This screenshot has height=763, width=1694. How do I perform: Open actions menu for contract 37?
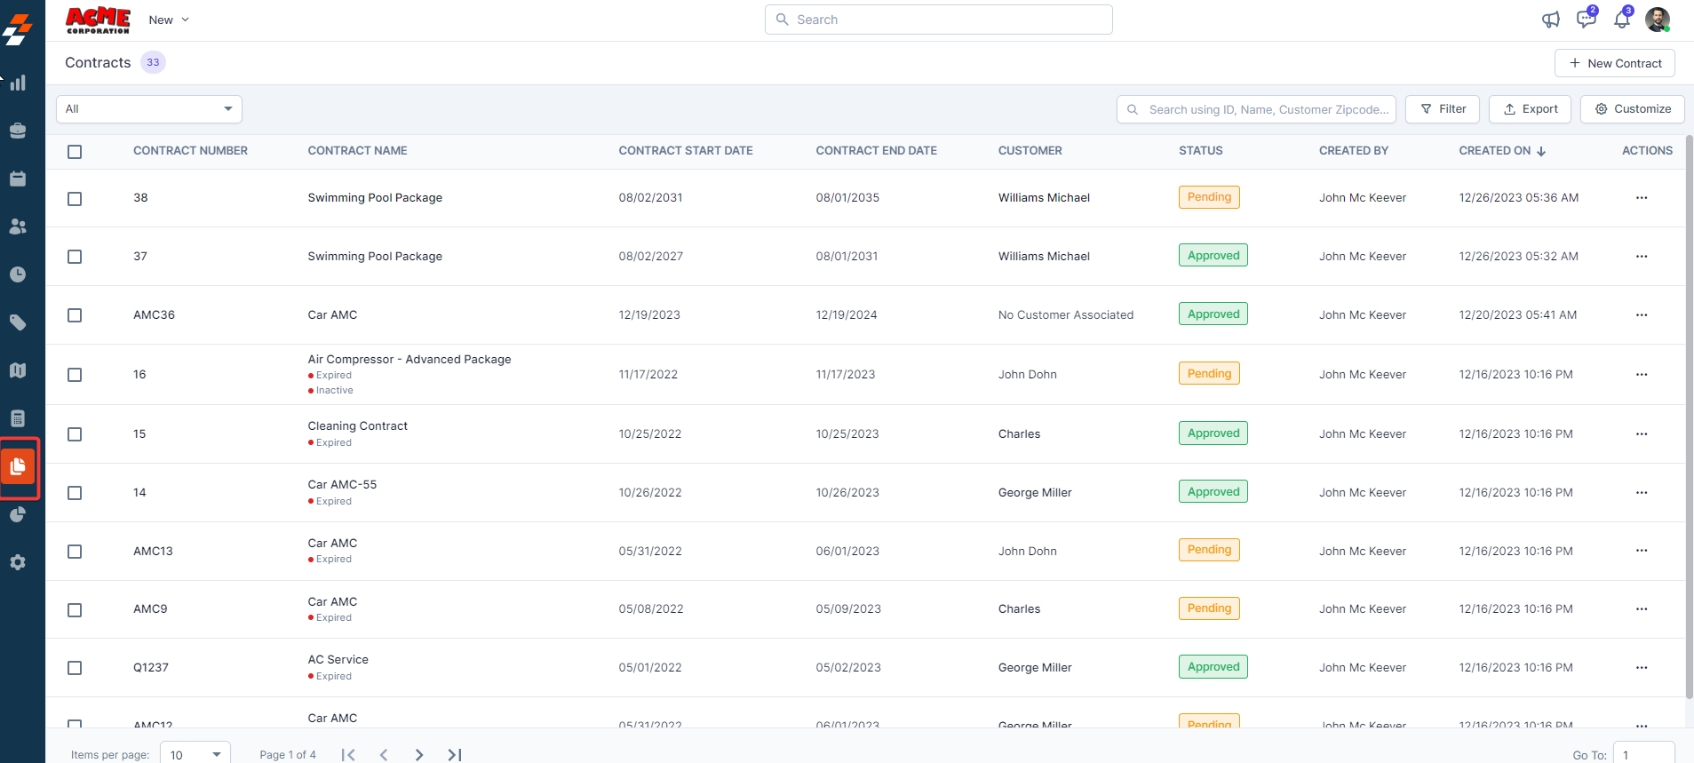(1642, 257)
